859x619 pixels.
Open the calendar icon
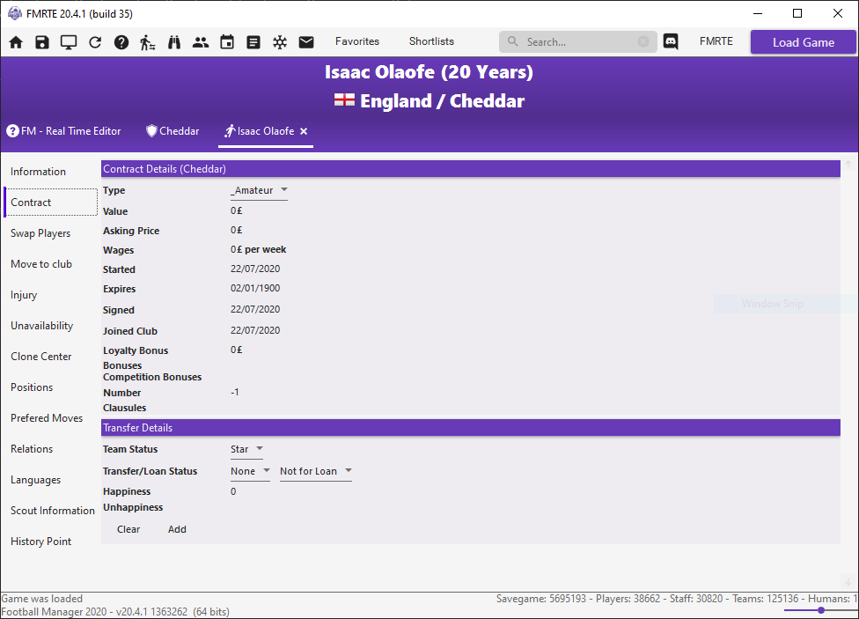(227, 42)
